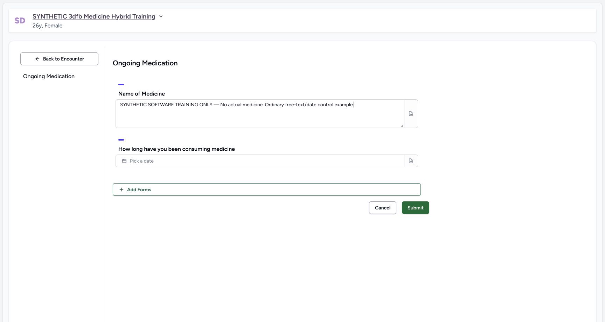This screenshot has width=605, height=322.
Task: Click the SD patient avatar
Action: point(20,21)
